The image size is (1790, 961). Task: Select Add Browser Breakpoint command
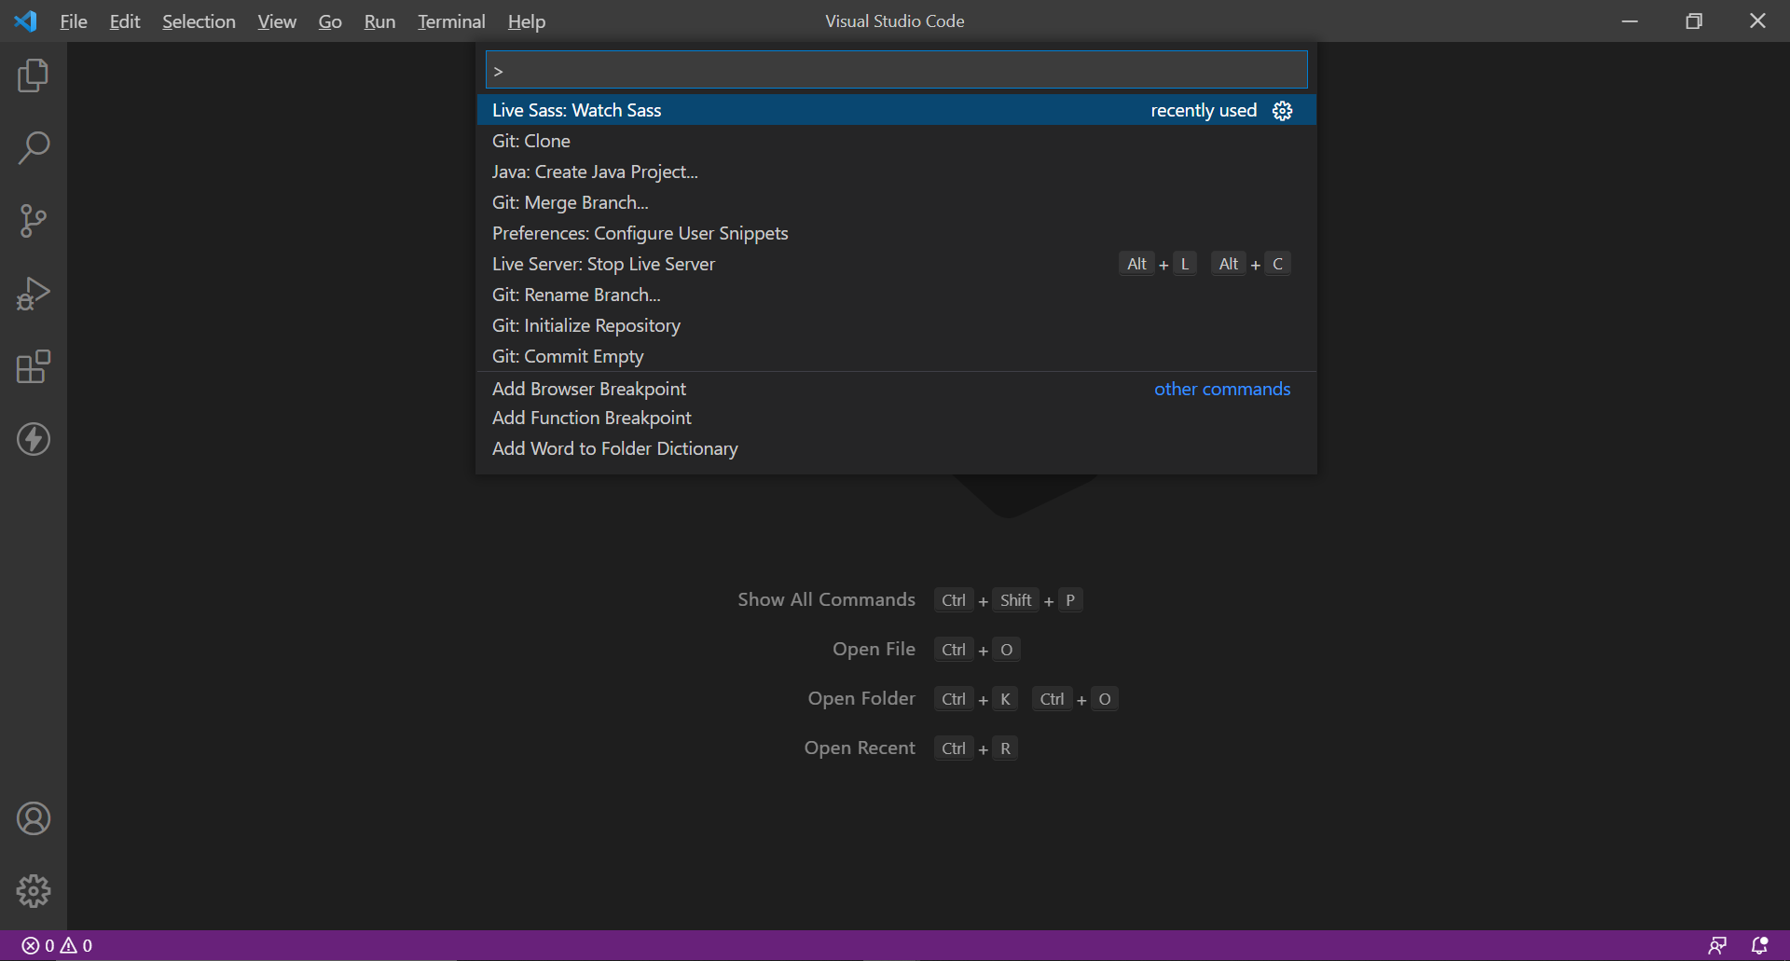point(897,389)
